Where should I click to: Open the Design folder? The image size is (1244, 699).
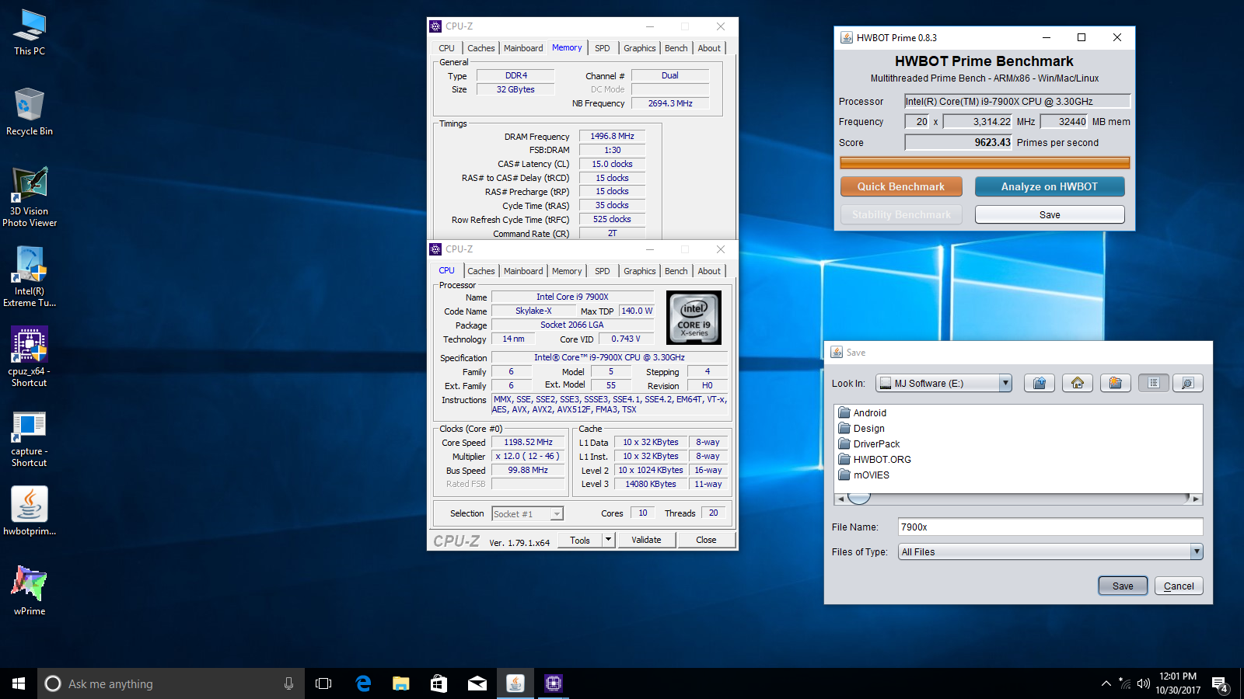click(861, 429)
